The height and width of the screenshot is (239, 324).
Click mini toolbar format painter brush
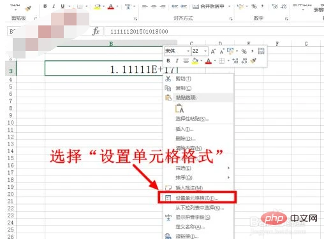(253, 61)
